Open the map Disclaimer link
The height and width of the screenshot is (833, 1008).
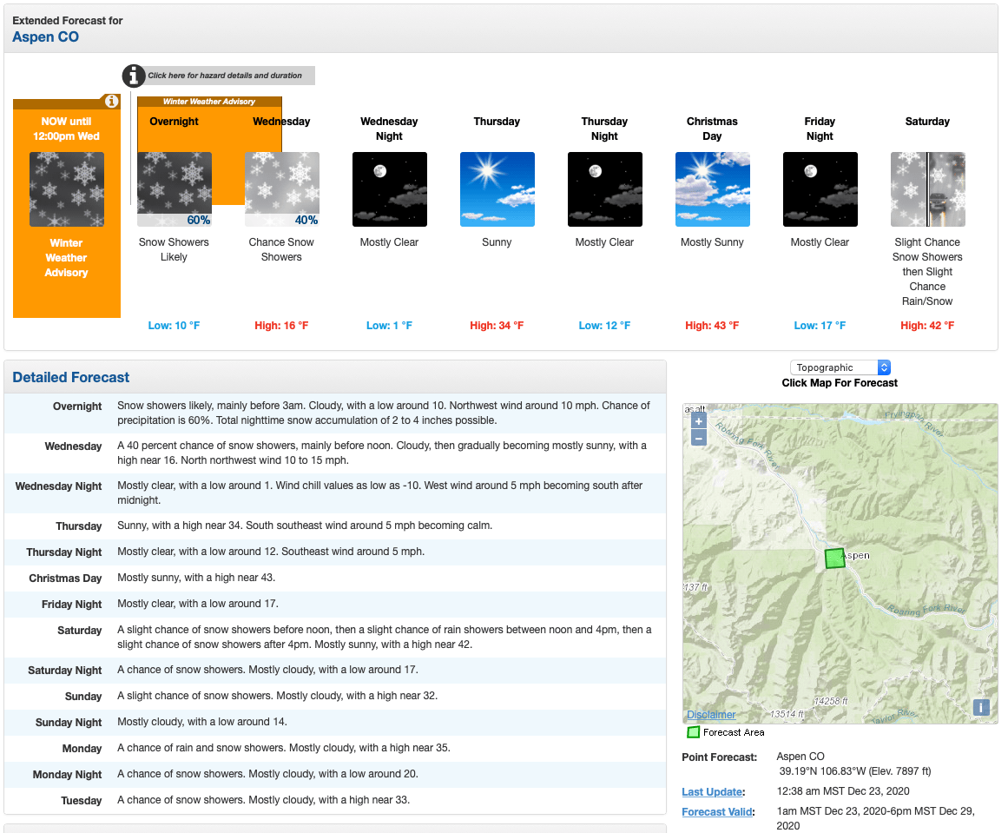point(711,715)
